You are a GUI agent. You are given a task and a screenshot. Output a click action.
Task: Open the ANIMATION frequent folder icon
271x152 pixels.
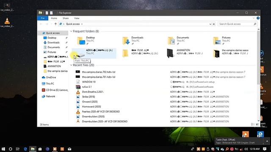click(x=170, y=53)
